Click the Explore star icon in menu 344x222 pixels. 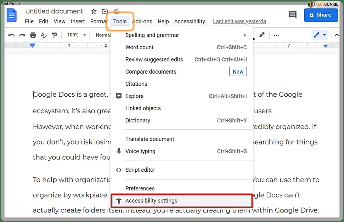tap(119, 96)
